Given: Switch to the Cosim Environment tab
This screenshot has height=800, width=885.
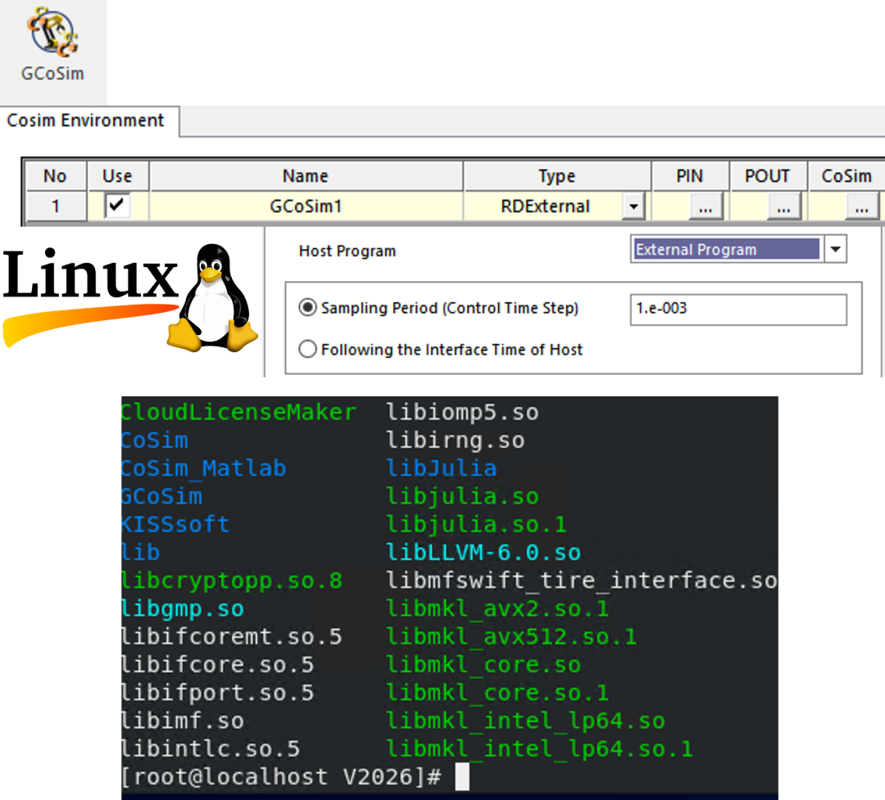Looking at the screenshot, I should click(x=86, y=120).
